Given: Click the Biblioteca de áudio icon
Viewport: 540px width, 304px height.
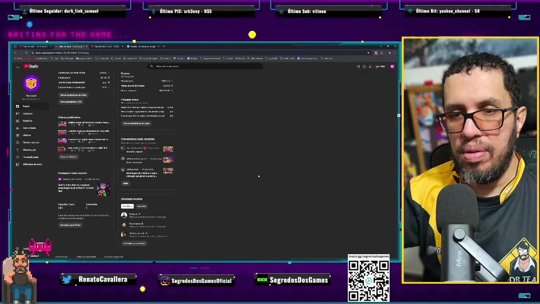Looking at the screenshot, I should coord(17,164).
